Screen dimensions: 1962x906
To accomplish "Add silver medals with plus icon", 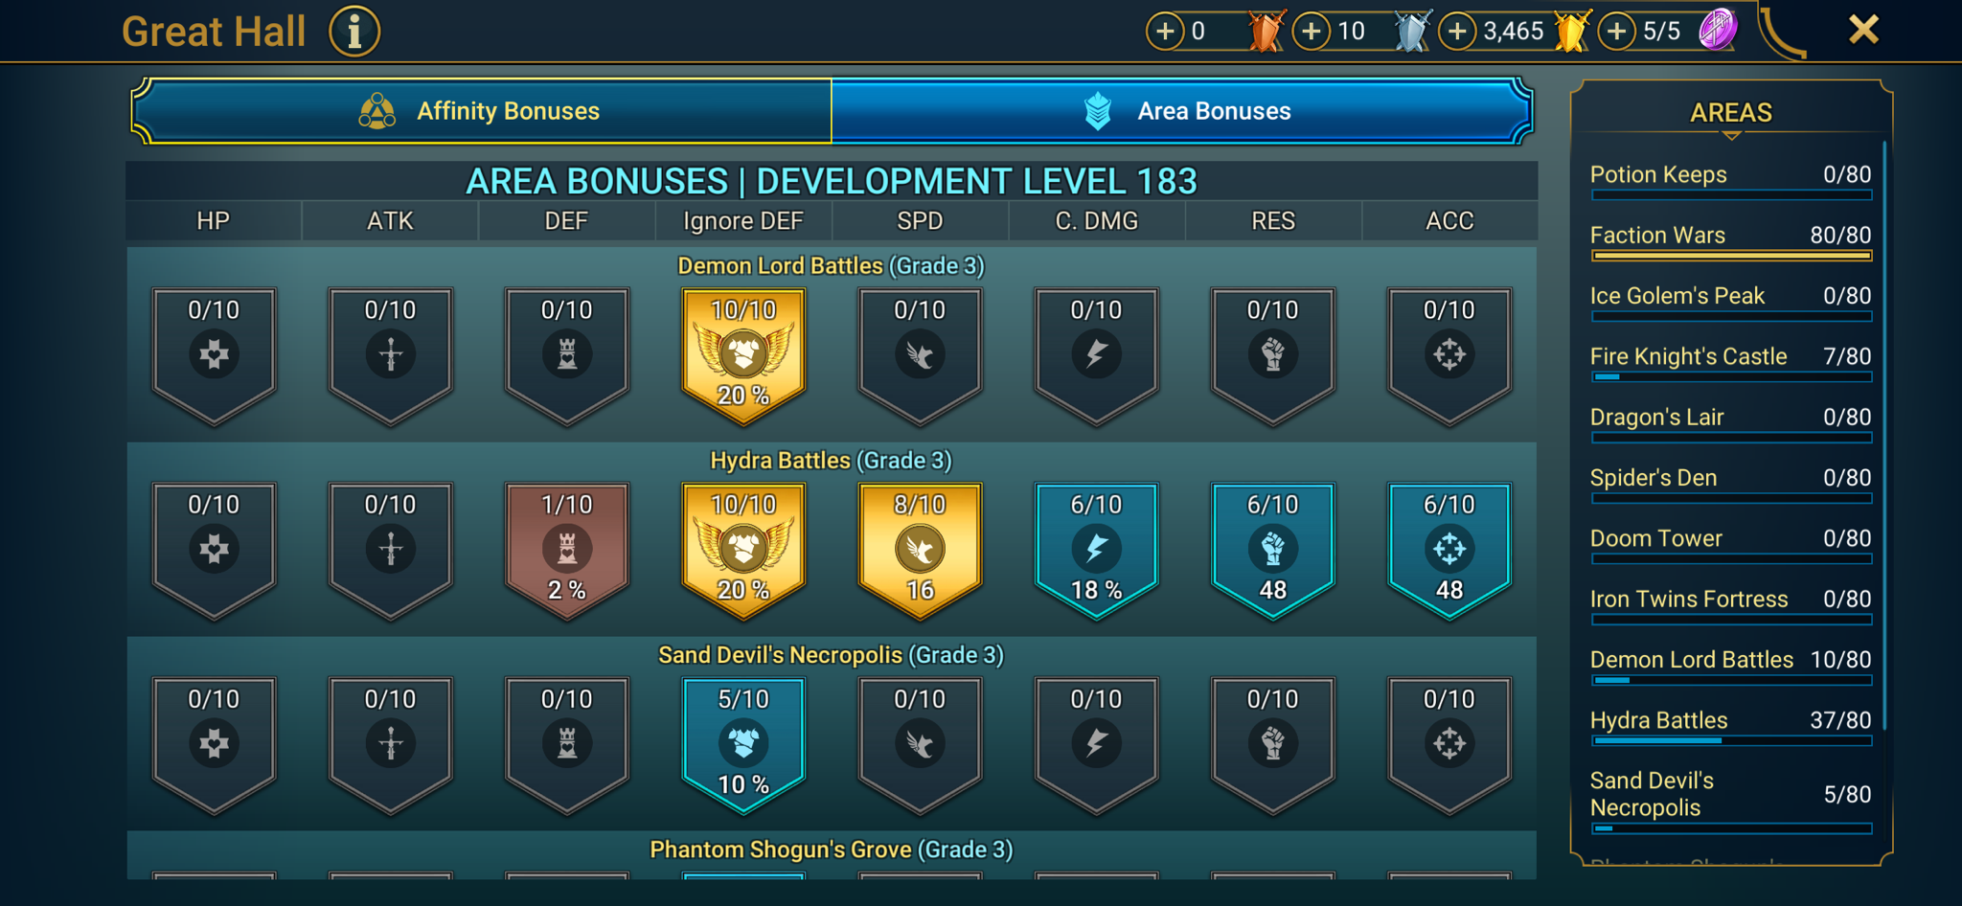I will (1312, 32).
